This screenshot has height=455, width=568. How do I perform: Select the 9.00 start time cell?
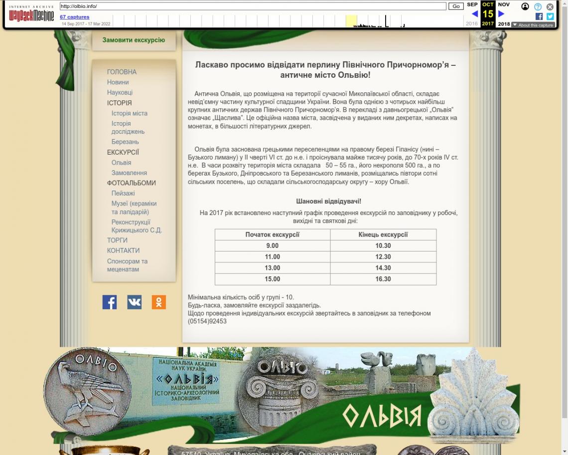(273, 245)
